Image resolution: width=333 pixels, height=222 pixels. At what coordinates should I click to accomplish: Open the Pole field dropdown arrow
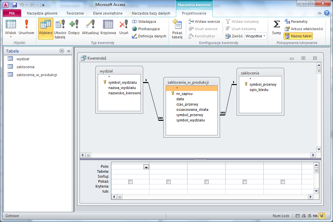point(146,167)
